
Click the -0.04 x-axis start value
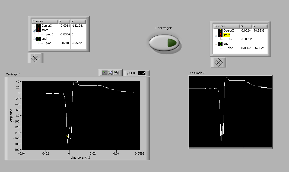pyautogui.click(x=22, y=153)
